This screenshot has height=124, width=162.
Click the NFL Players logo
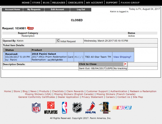[x=51, y=107]
